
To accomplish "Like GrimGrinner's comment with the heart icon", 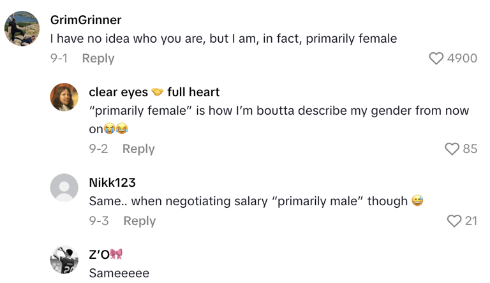I will pyautogui.click(x=436, y=58).
